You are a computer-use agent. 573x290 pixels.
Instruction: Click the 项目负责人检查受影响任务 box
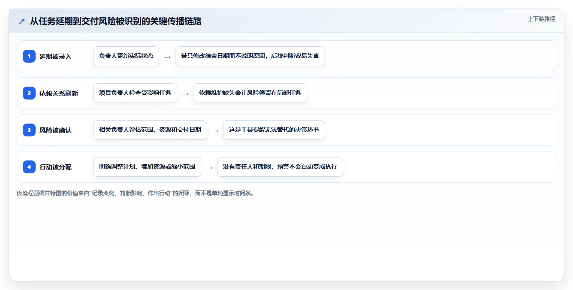(x=135, y=93)
